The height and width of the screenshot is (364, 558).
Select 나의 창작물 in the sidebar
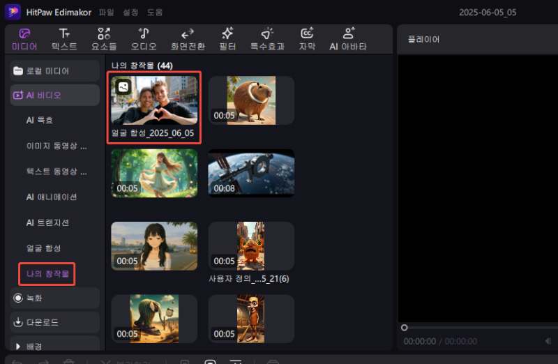point(47,274)
